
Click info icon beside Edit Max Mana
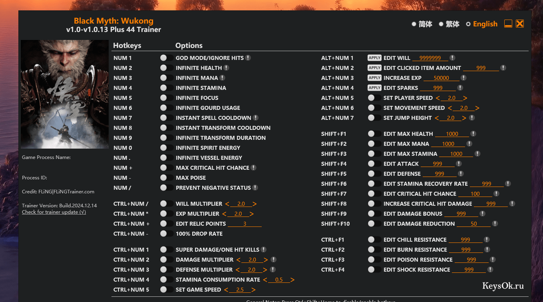pos(469,144)
